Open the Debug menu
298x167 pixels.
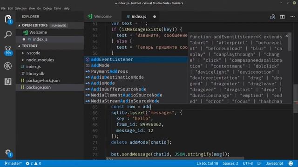click(x=47, y=8)
